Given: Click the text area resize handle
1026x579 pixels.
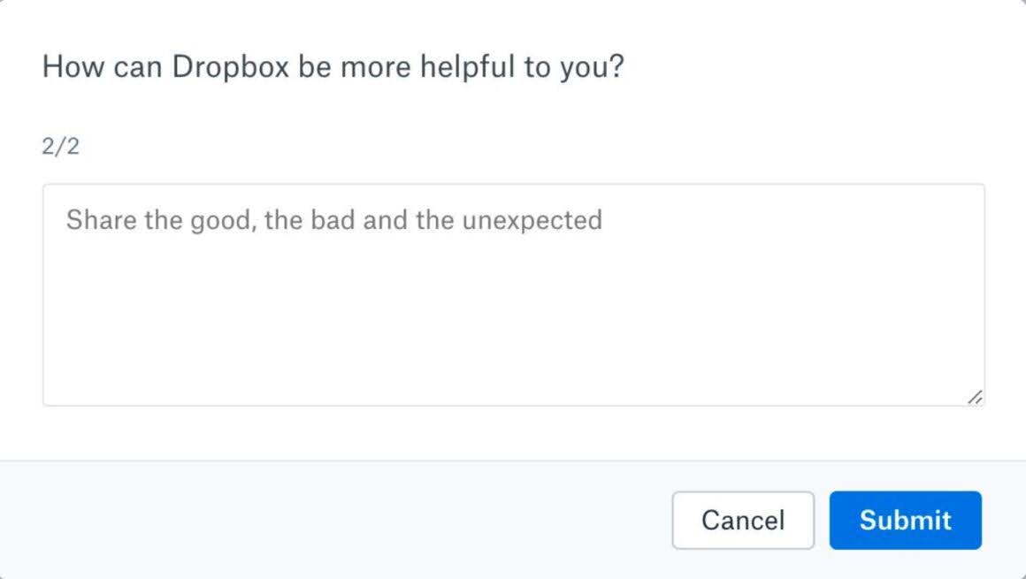Looking at the screenshot, I should pos(975,398).
